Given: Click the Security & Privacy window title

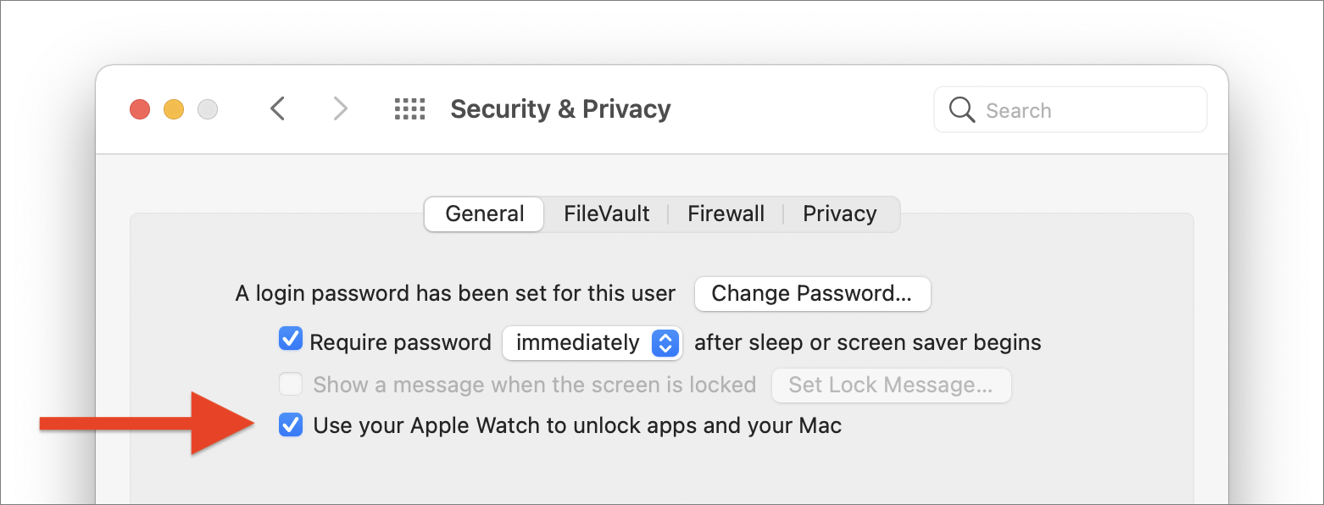Looking at the screenshot, I should click(x=560, y=109).
